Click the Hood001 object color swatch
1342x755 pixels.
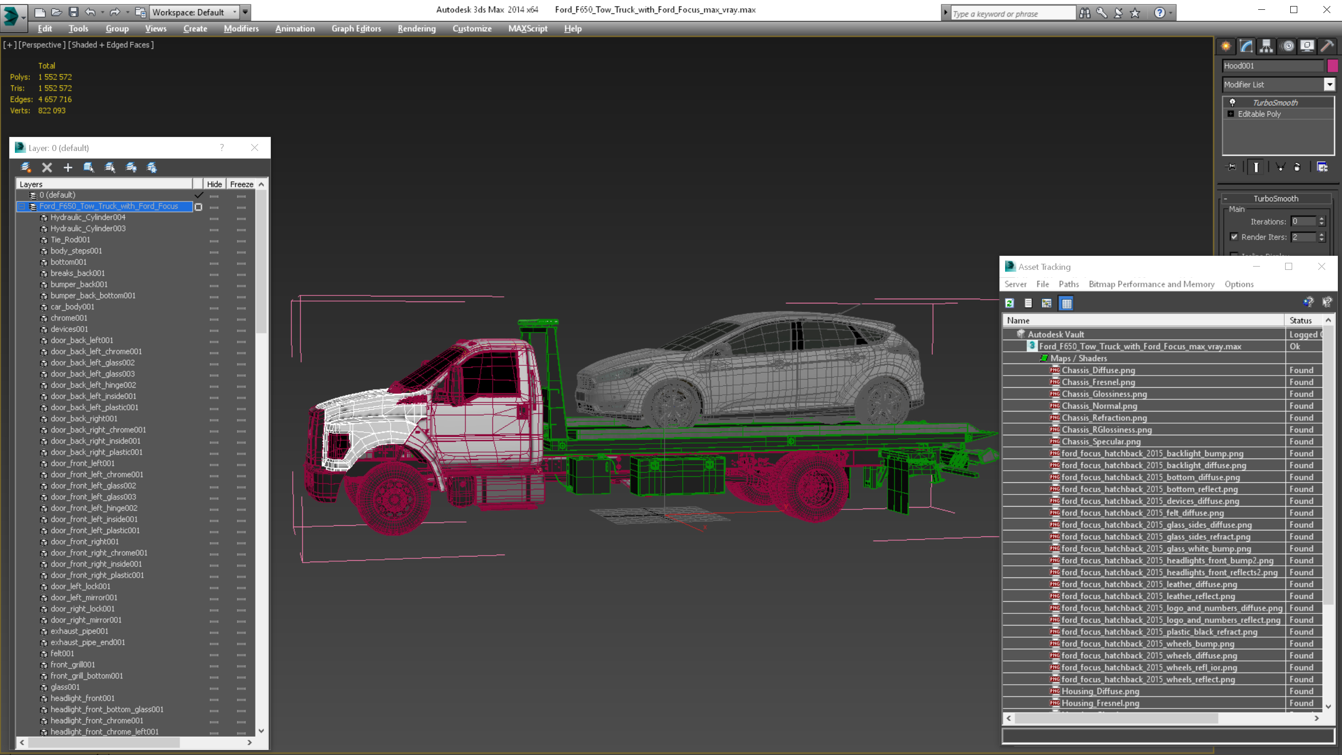click(1332, 66)
